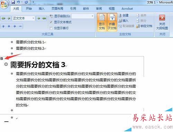Open Customize Quick Access Toolbar dropdown
Screen dimensions: 173x132
33,2
